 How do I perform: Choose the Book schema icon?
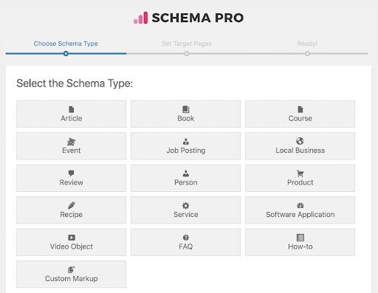186,109
